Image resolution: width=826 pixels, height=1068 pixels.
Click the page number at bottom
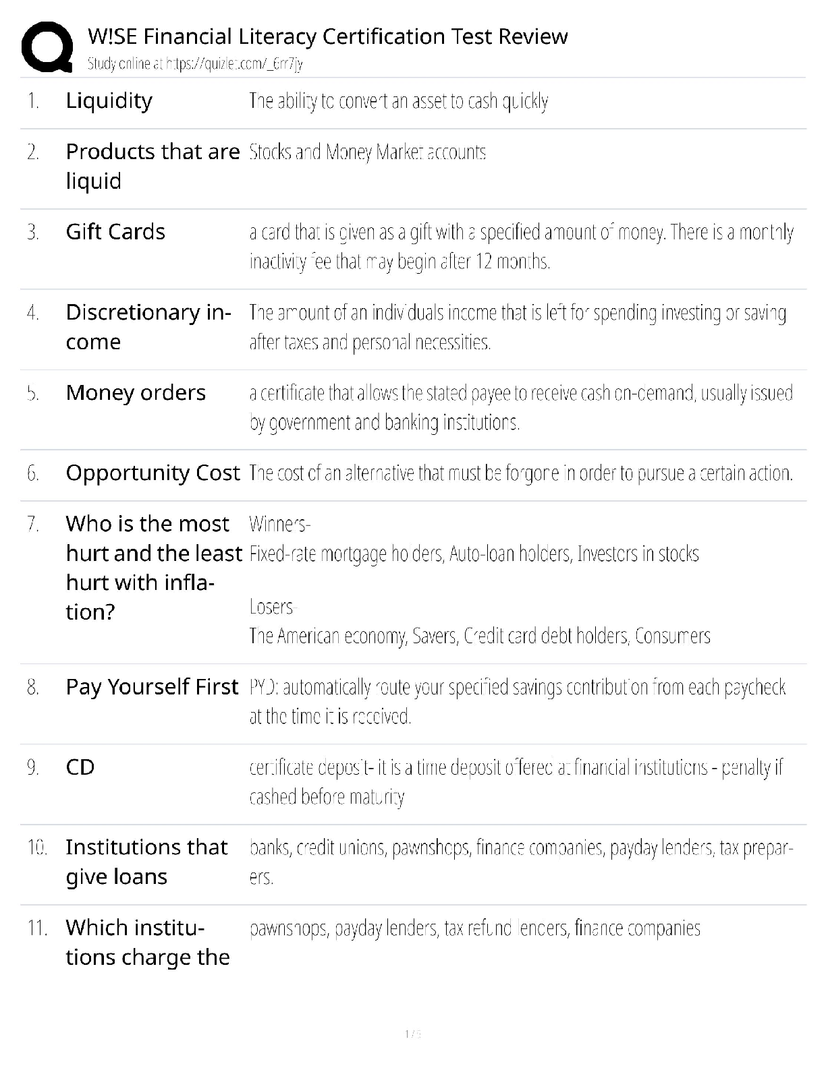[x=412, y=1034]
